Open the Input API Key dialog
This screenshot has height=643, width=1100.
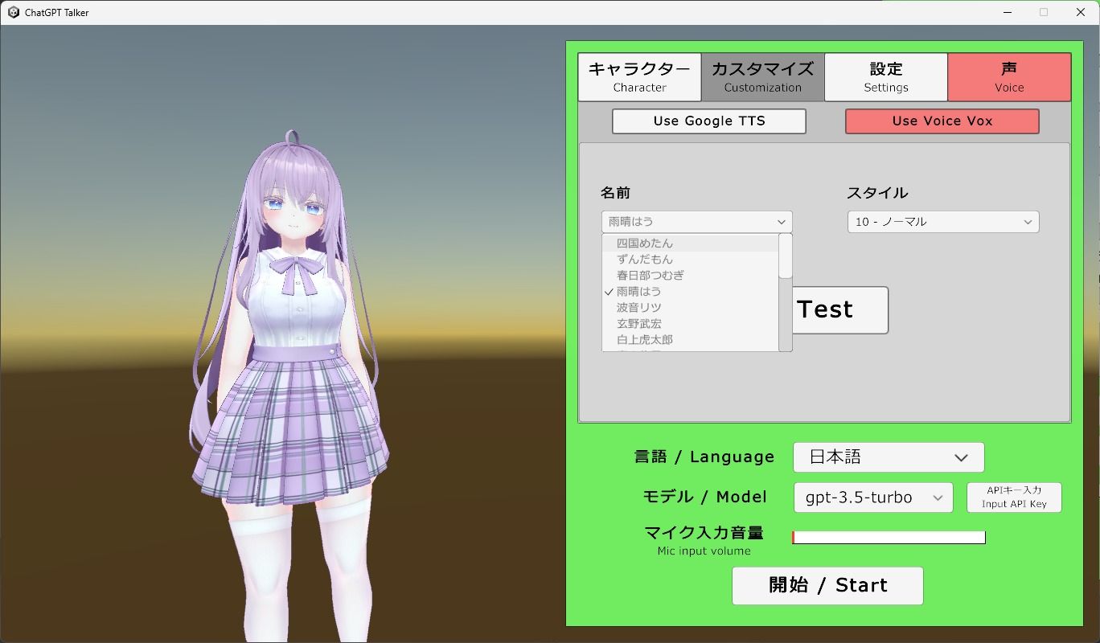point(1013,497)
